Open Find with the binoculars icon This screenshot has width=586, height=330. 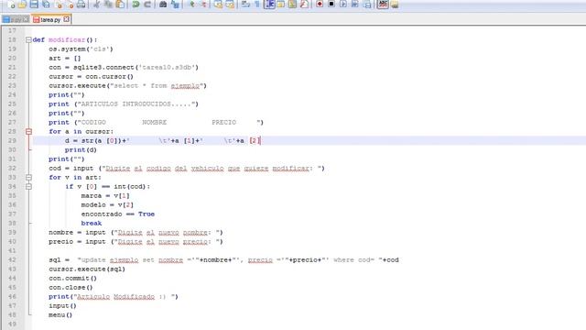point(163,5)
